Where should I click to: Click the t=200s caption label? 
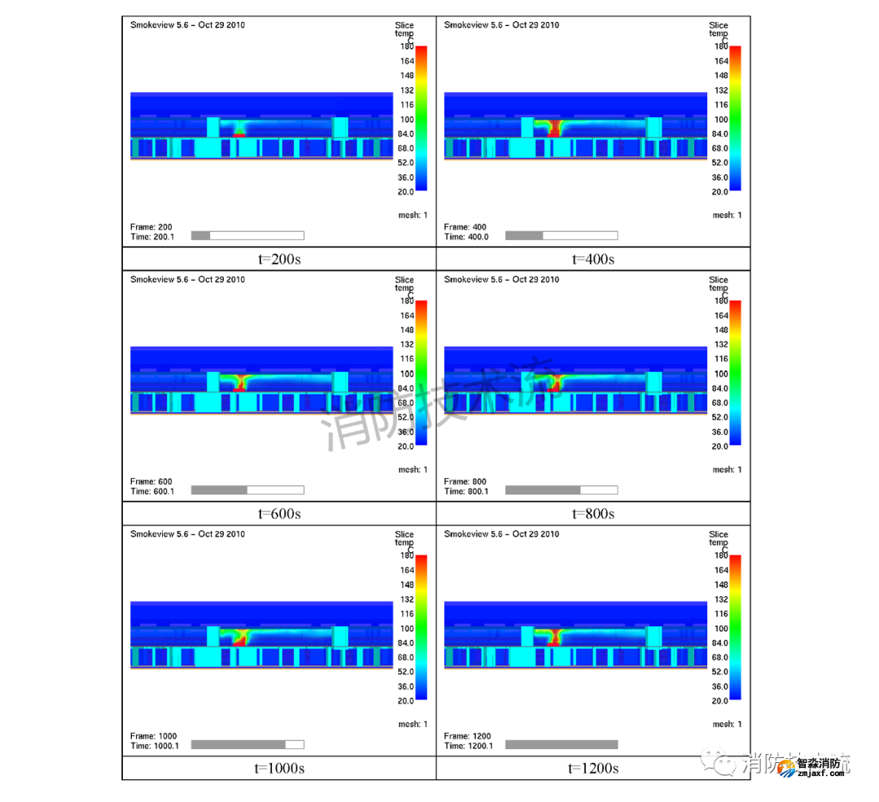coord(279,259)
